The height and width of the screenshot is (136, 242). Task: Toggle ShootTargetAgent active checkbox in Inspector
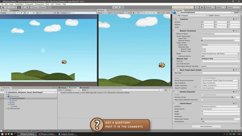pos(179,12)
